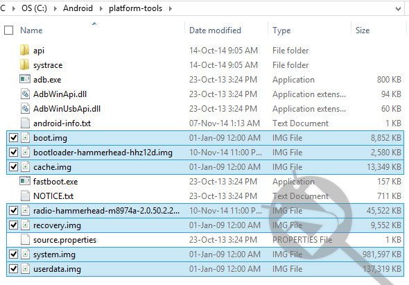The height and width of the screenshot is (285, 409).
Task: Click the 07-Nov-14 1:13 AM date
Action: tap(225, 123)
